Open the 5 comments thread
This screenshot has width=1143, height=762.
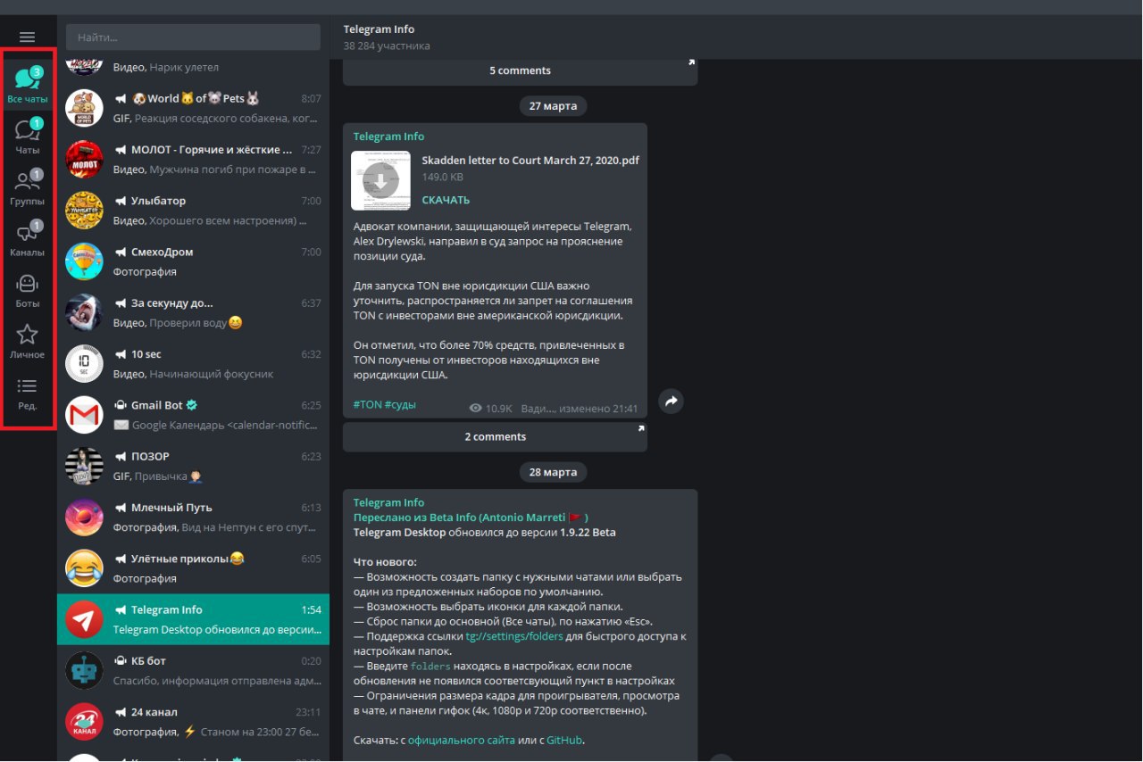coord(521,70)
